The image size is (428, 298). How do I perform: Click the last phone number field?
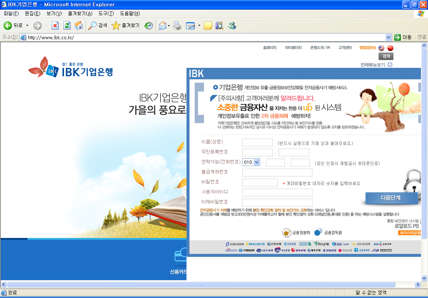pyautogui.click(x=300, y=163)
